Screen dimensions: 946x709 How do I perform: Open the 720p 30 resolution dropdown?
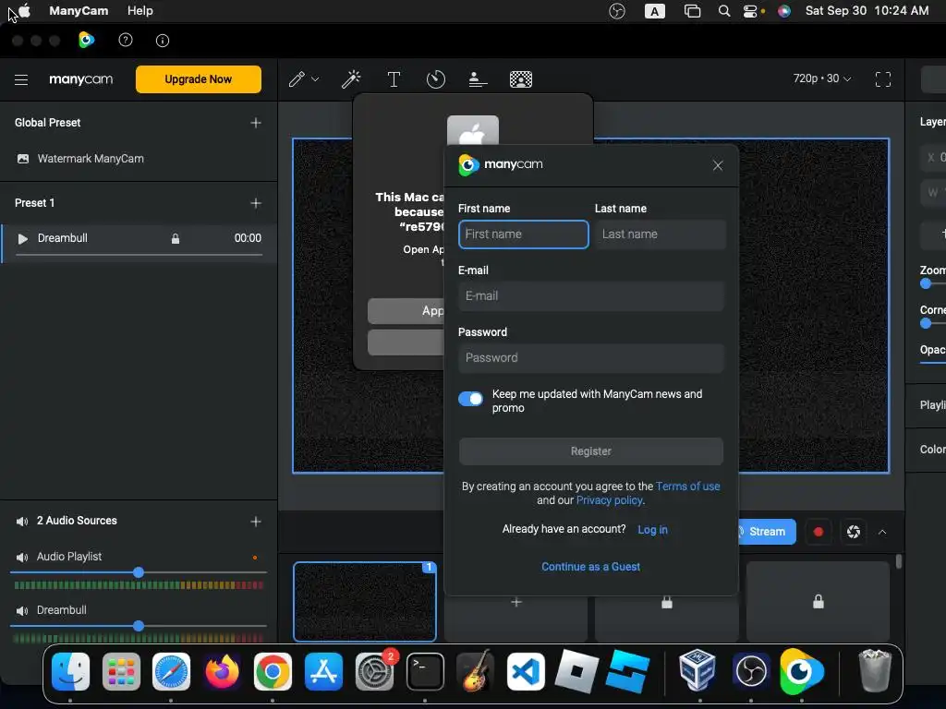[821, 79]
